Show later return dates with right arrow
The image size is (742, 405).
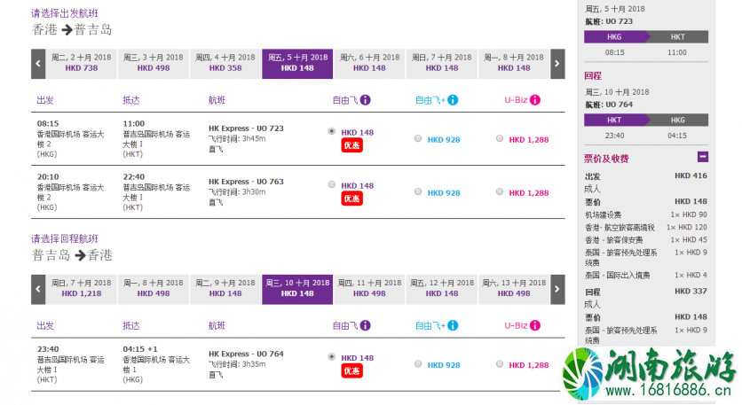point(557,289)
